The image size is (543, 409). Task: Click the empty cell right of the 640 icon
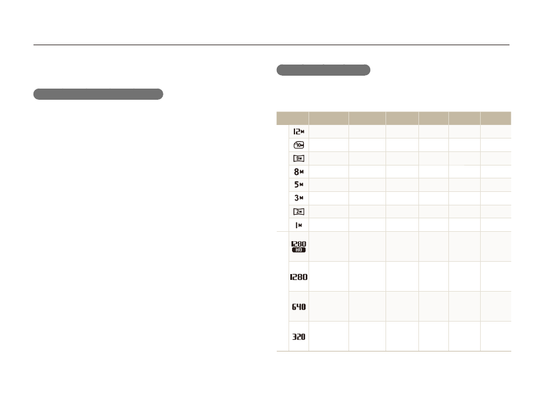click(329, 306)
